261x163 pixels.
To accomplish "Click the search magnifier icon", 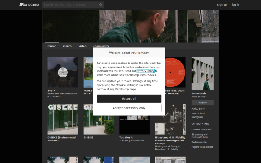I will point(100,5).
